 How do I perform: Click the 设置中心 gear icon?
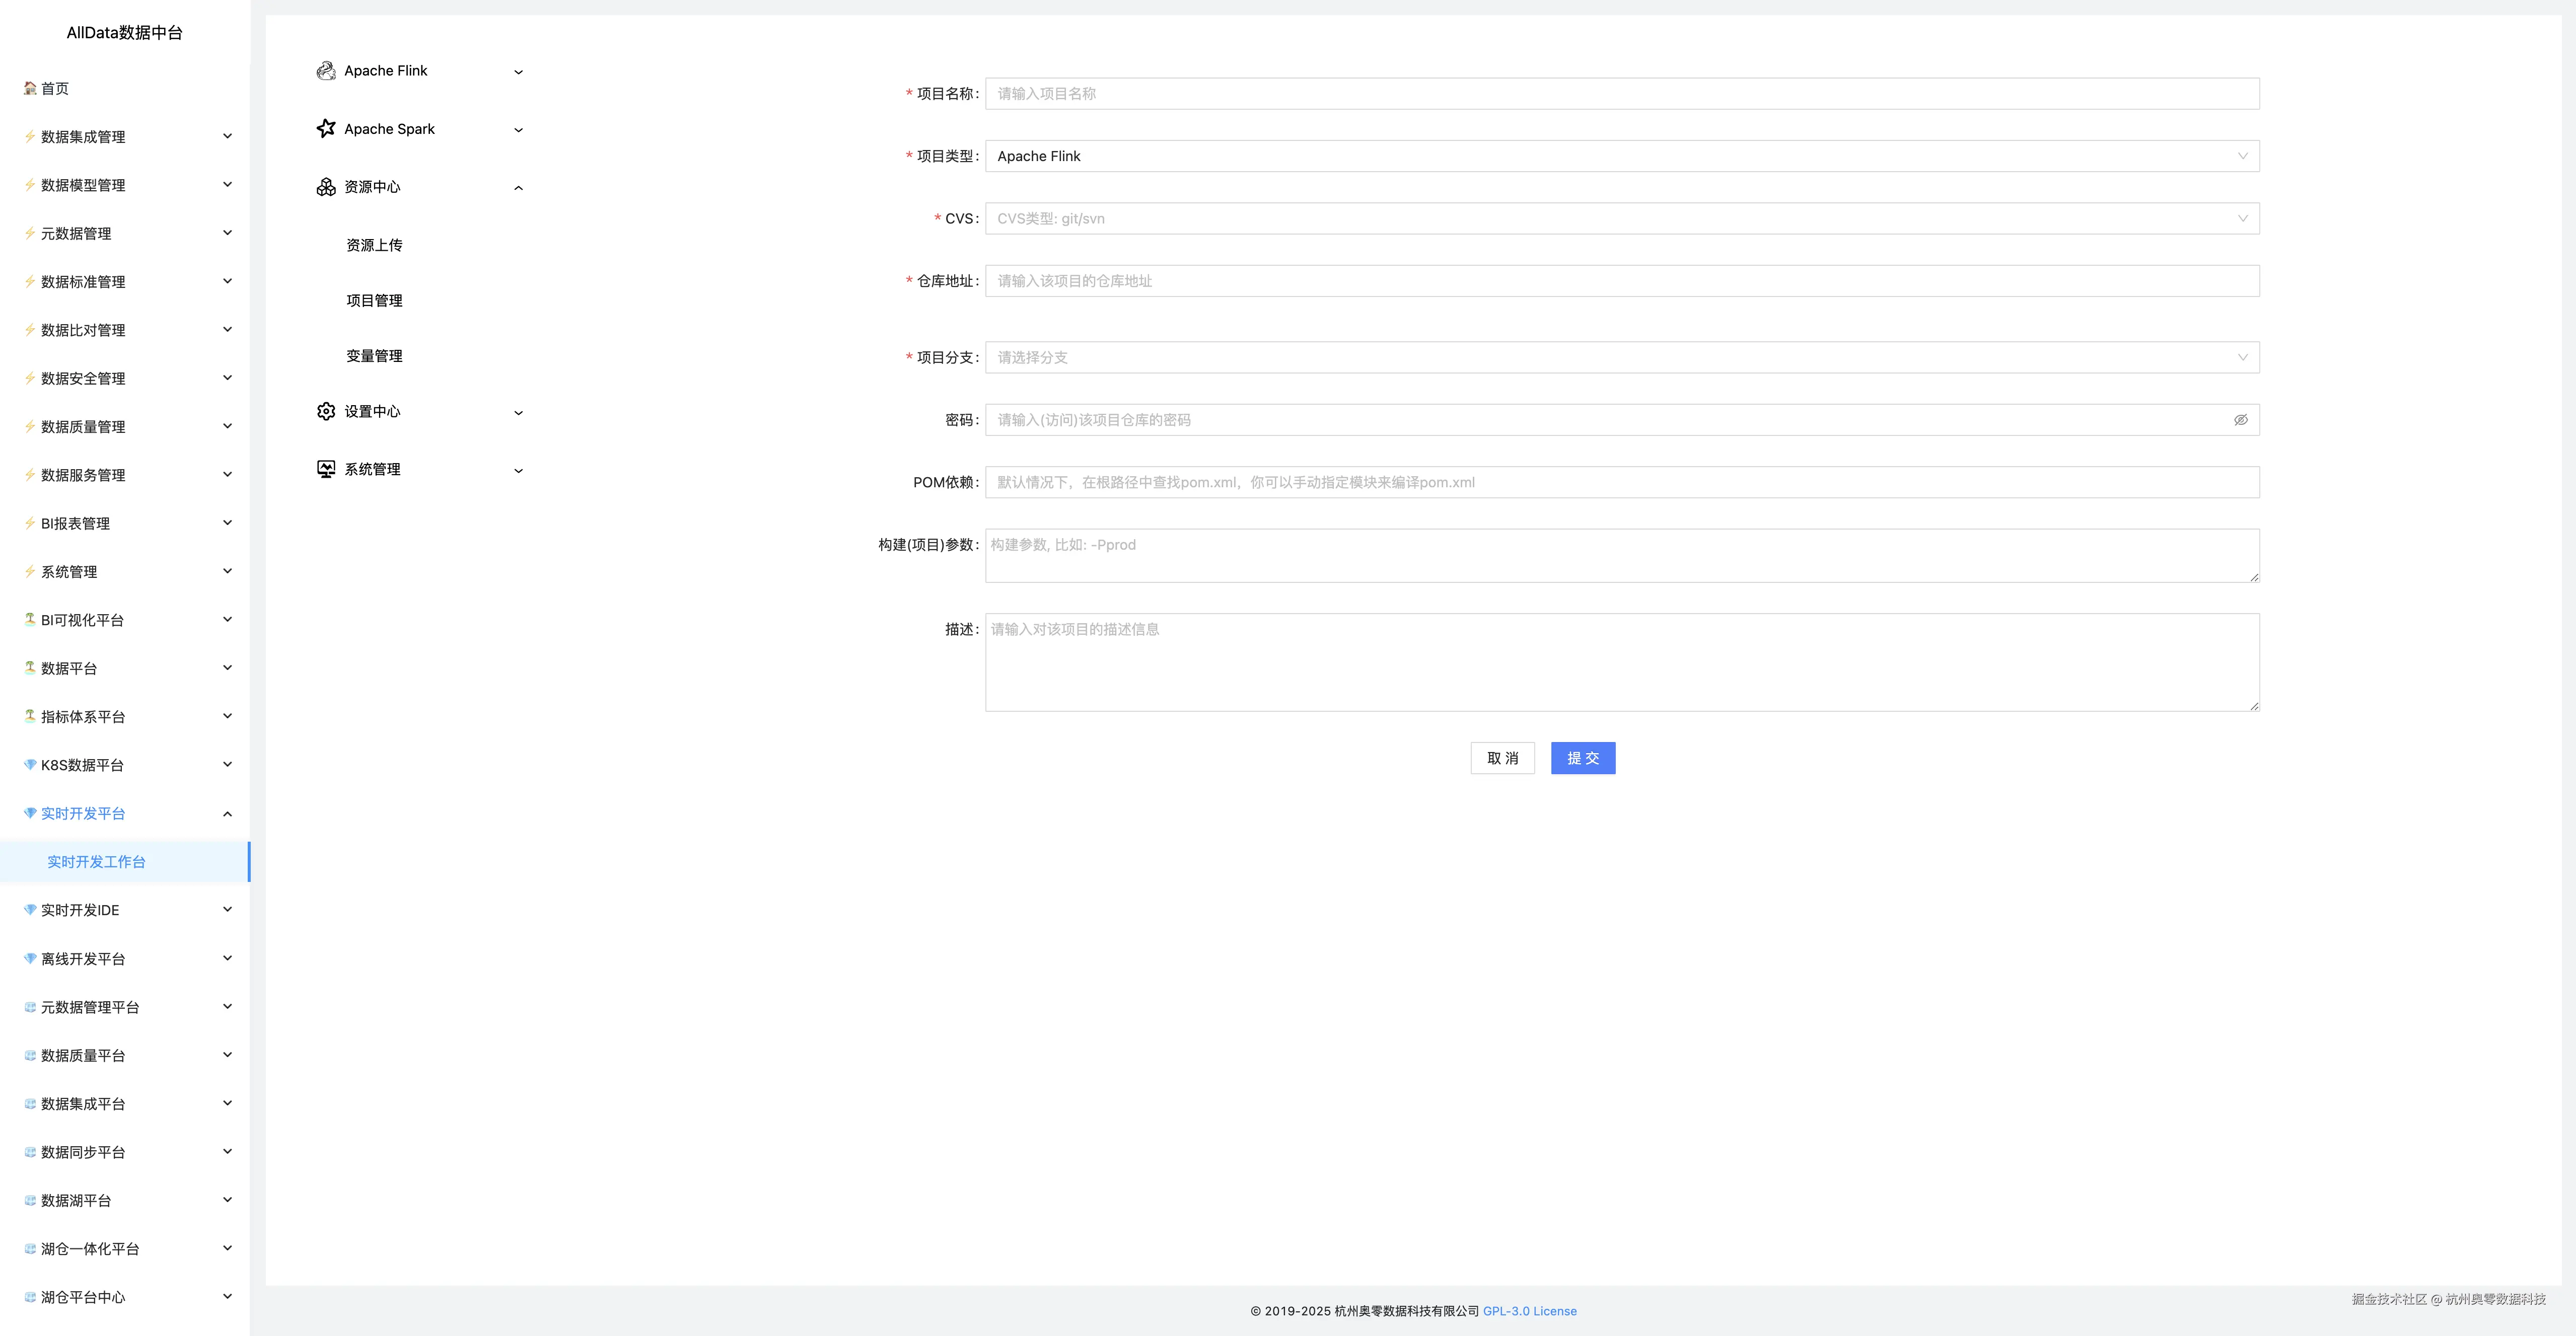click(326, 412)
